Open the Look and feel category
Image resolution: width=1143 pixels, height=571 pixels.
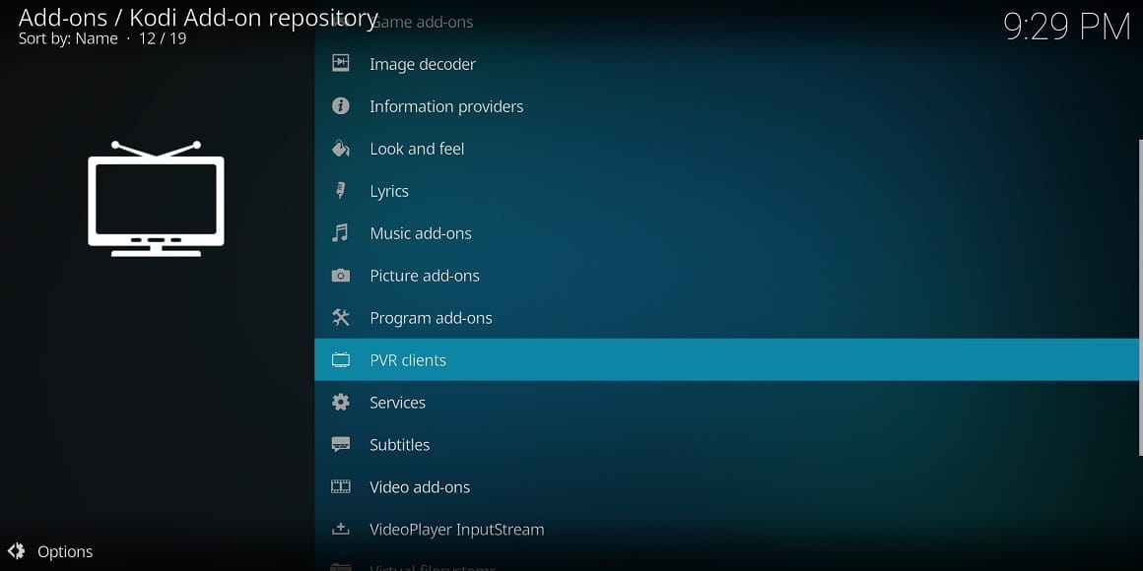click(417, 149)
